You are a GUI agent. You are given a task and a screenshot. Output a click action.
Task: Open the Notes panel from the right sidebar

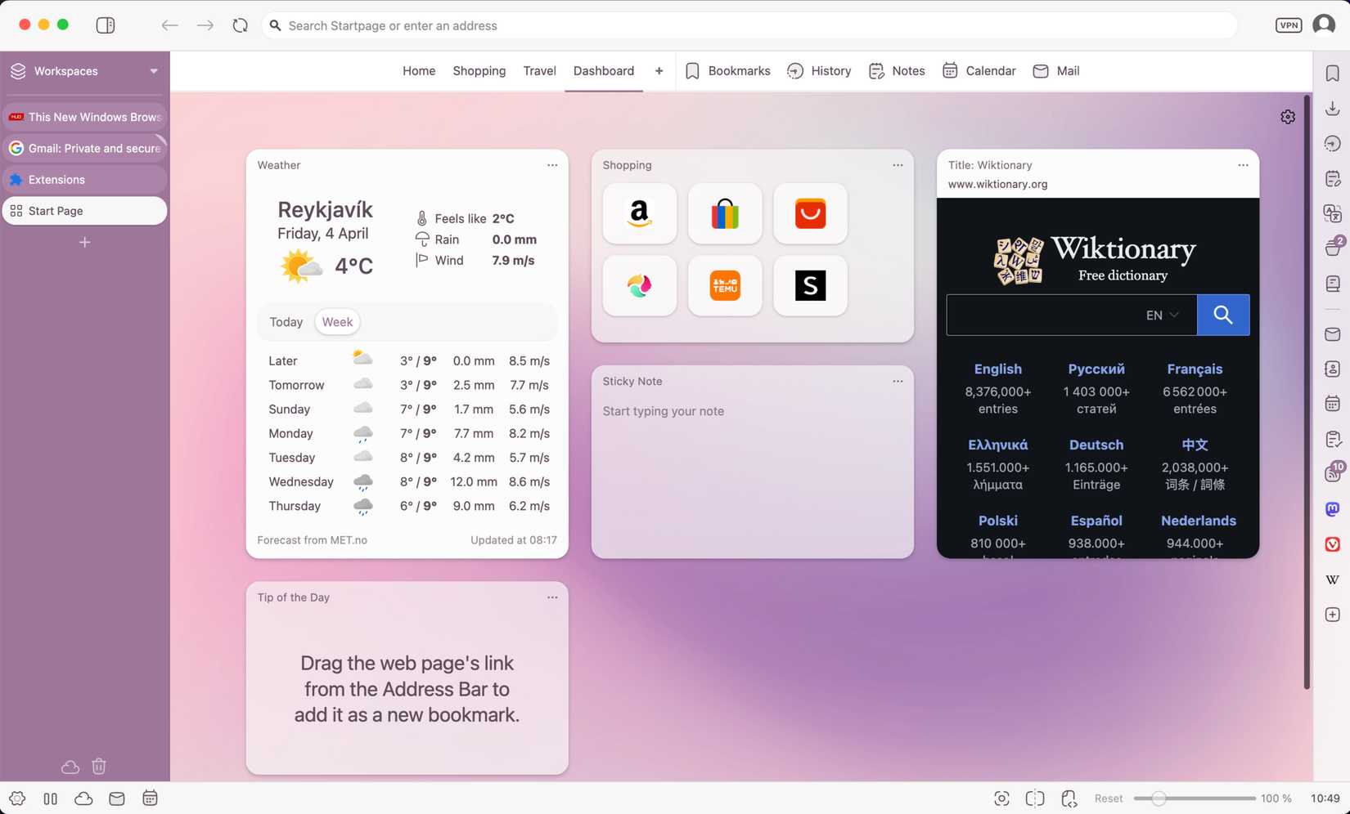click(1332, 178)
